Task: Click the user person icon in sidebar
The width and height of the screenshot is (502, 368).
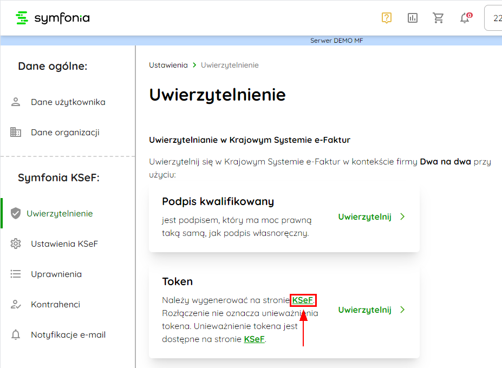Action: tap(16, 102)
